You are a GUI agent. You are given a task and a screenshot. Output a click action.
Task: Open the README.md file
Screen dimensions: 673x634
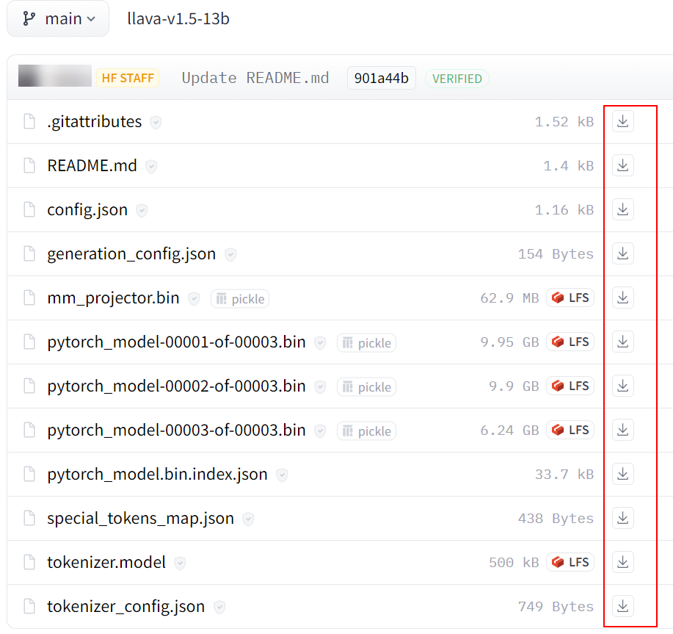[x=92, y=166]
